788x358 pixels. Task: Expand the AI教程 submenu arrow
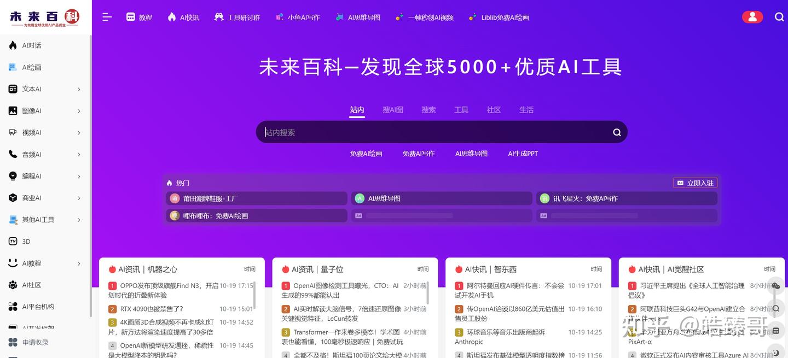79,263
